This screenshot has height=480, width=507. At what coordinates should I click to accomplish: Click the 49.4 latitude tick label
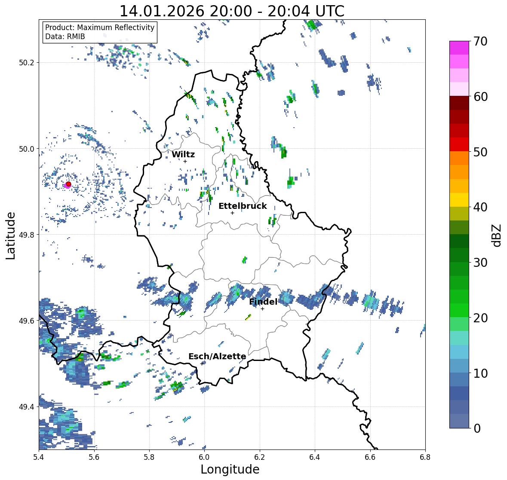(x=27, y=407)
